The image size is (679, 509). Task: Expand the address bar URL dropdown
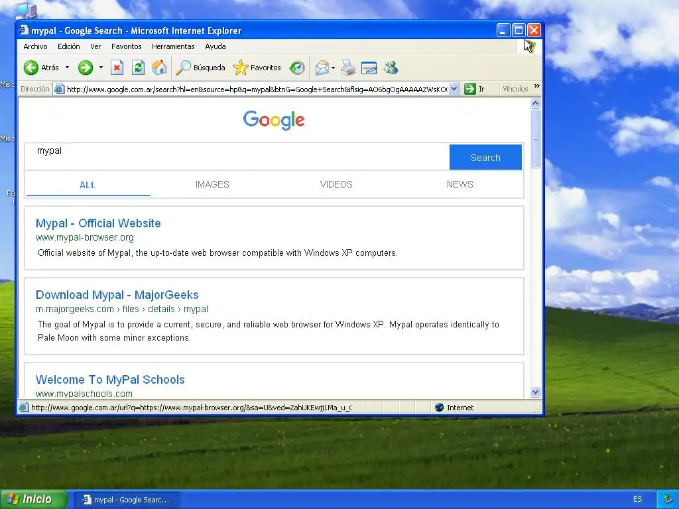(x=454, y=89)
